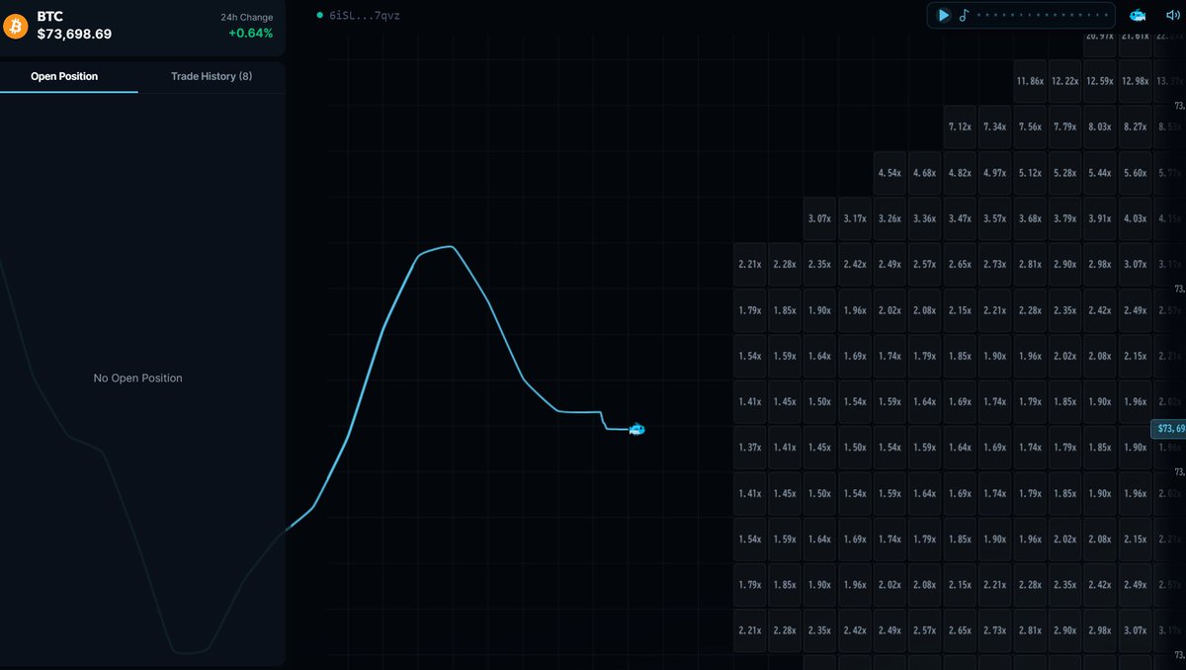Click the +0.64% 24h change value
The width and height of the screenshot is (1186, 670).
click(x=250, y=34)
